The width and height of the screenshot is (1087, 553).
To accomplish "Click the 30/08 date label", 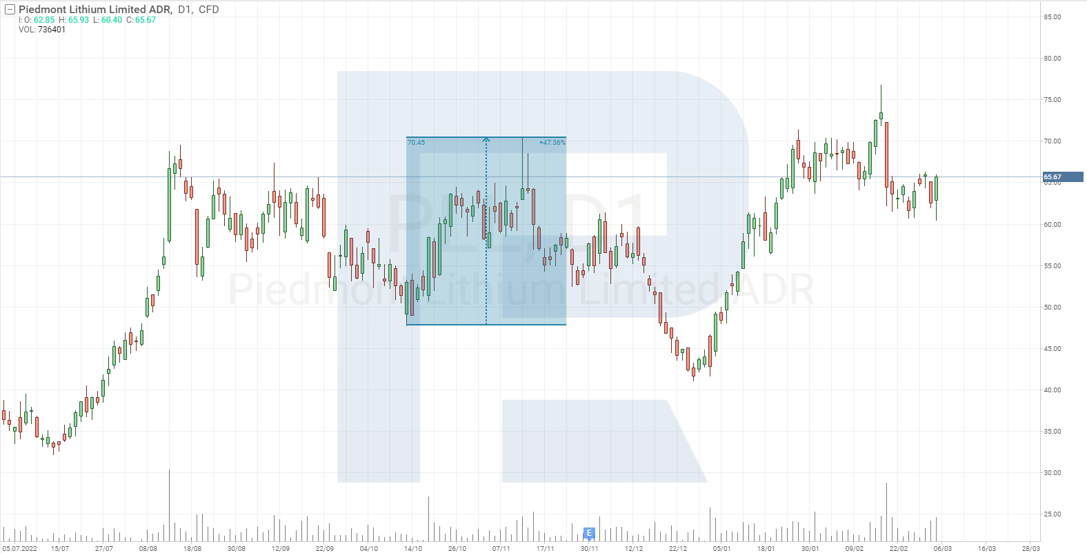I will tap(237, 549).
